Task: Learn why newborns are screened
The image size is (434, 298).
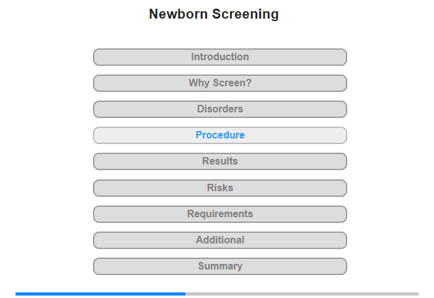Action: click(x=220, y=83)
